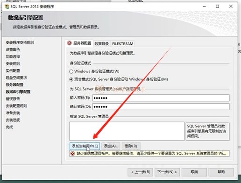The height and width of the screenshot is (183, 241).
Task: Click the 错误报告 step in sidebar
Action: click(x=13, y=99)
